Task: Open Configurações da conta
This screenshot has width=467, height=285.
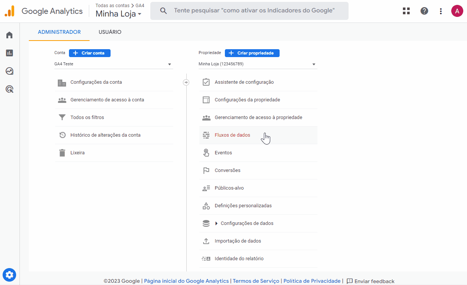Action: [x=114, y=82]
